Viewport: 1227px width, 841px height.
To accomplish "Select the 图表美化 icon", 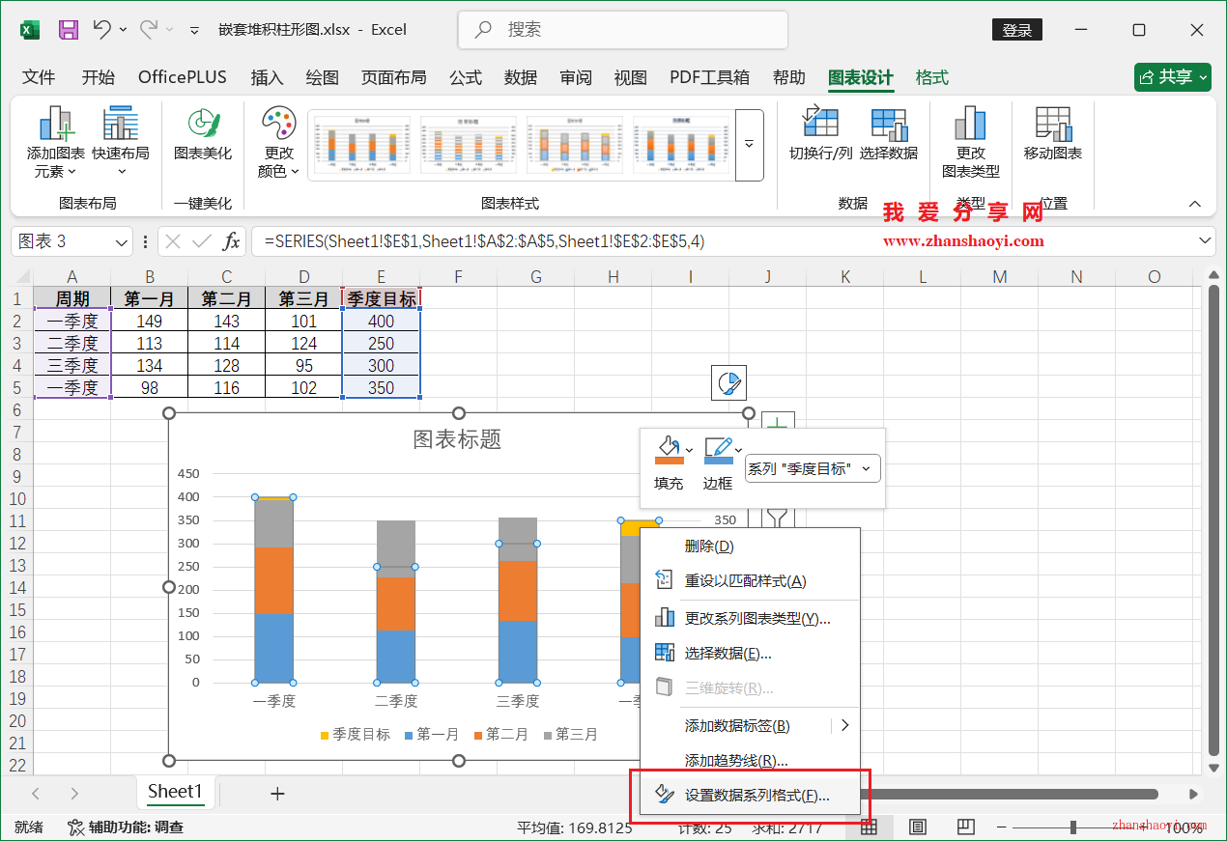I will [x=196, y=140].
